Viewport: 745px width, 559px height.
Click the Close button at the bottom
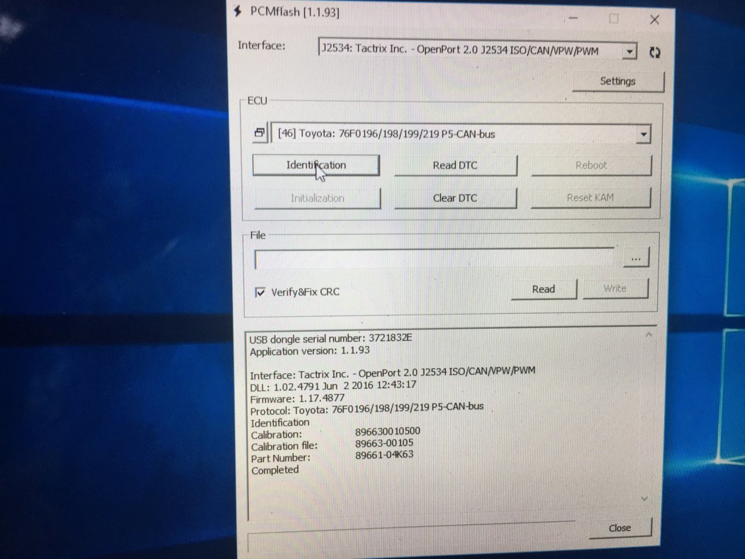pyautogui.click(x=620, y=528)
